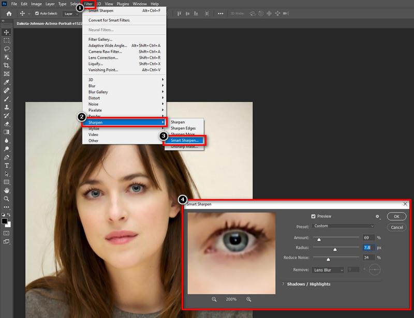Image resolution: width=414 pixels, height=318 pixels.
Task: Select the Brush tool
Action: pyautogui.click(x=7, y=99)
